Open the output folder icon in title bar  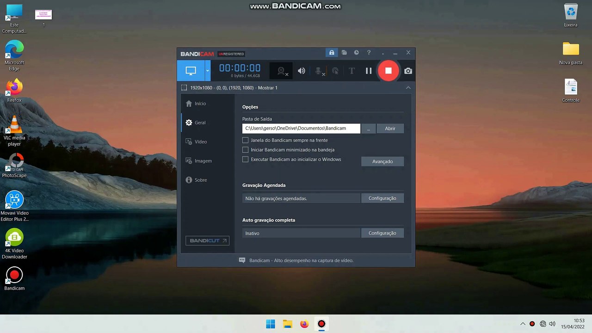(344, 53)
